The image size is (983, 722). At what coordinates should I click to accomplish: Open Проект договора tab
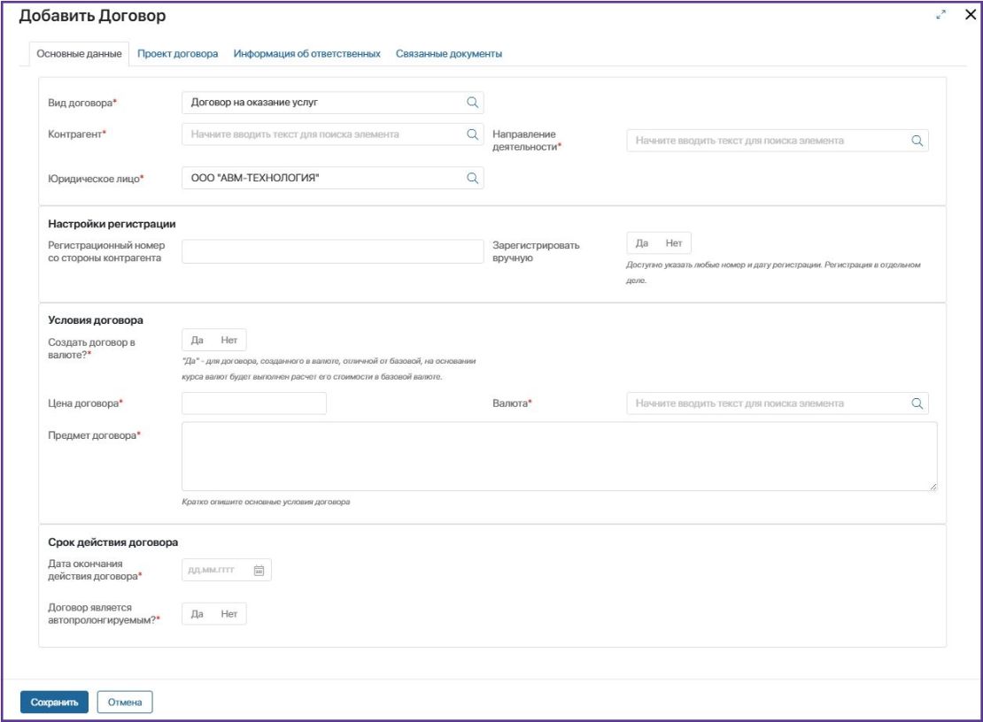[177, 54]
